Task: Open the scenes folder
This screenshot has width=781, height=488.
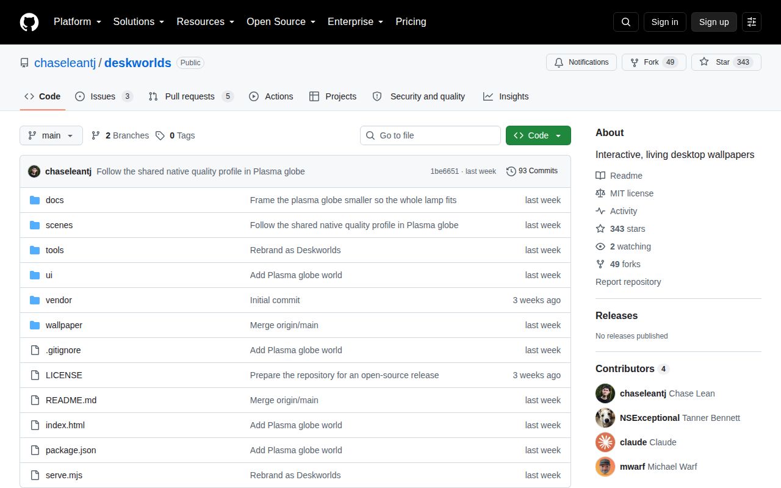Action: (59, 225)
